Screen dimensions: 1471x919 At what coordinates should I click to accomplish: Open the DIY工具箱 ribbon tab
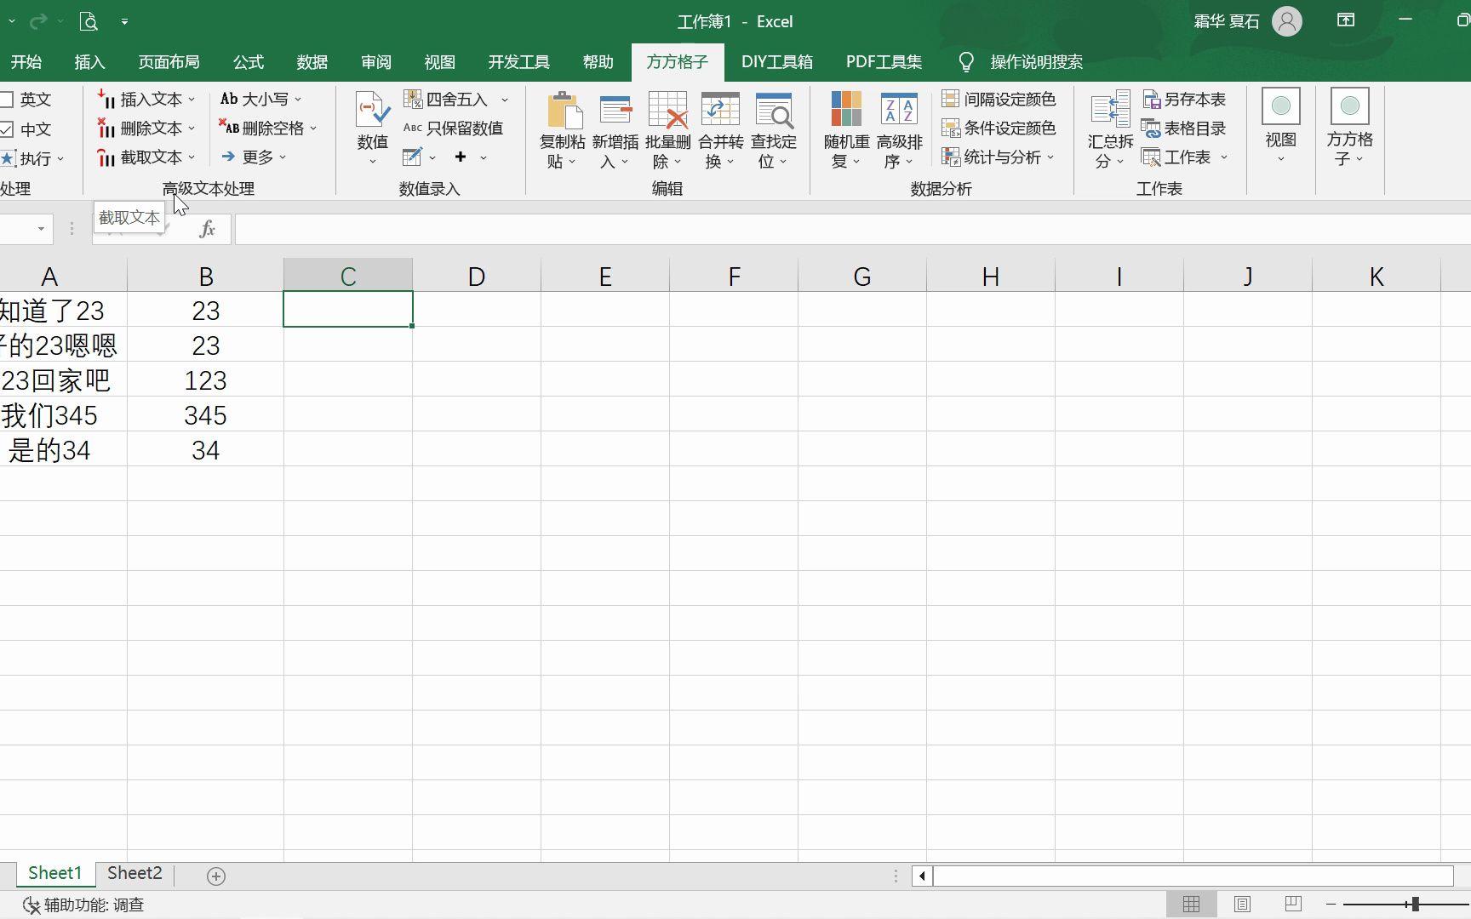click(776, 62)
